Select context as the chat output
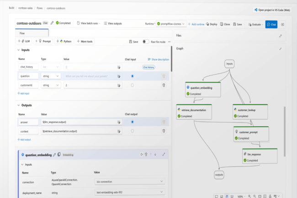Screen dimensions: 297x198 (x=133, y=131)
